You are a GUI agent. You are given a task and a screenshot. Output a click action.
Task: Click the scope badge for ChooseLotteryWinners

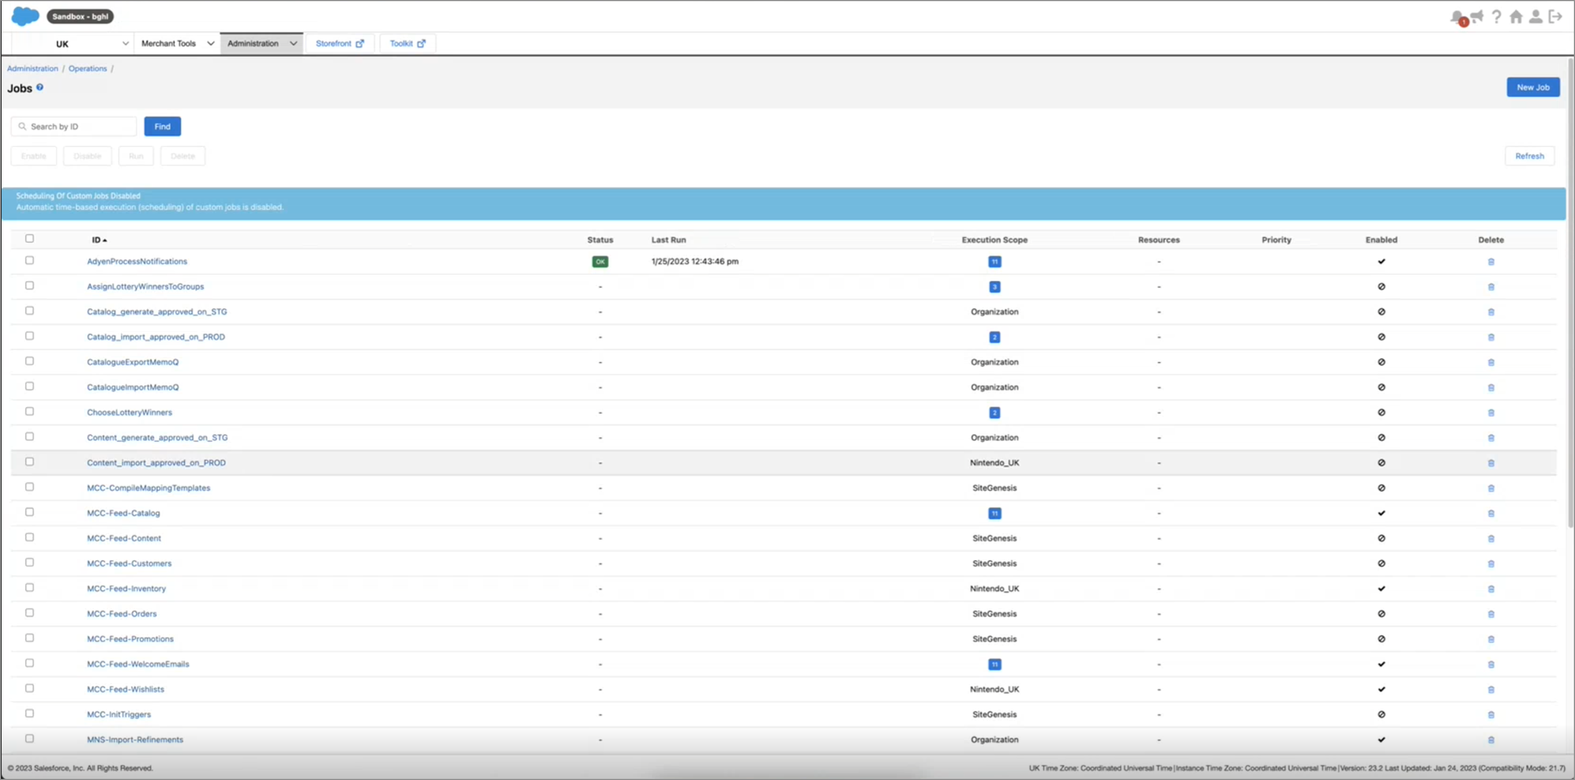995,413
